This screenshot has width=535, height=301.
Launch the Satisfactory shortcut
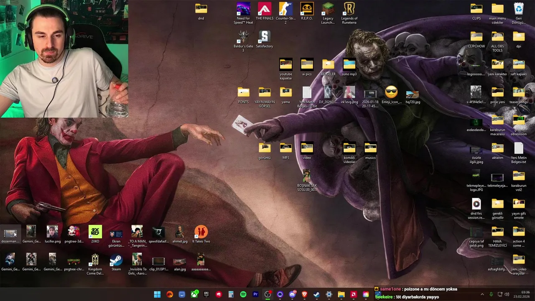(265, 39)
